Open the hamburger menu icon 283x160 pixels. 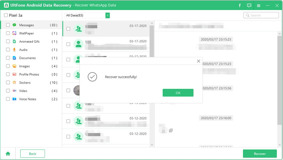pyautogui.click(x=258, y=6)
